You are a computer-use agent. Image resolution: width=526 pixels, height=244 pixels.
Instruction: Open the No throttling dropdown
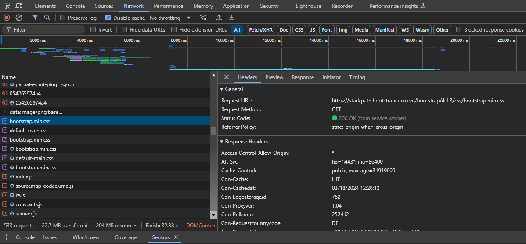coord(170,18)
